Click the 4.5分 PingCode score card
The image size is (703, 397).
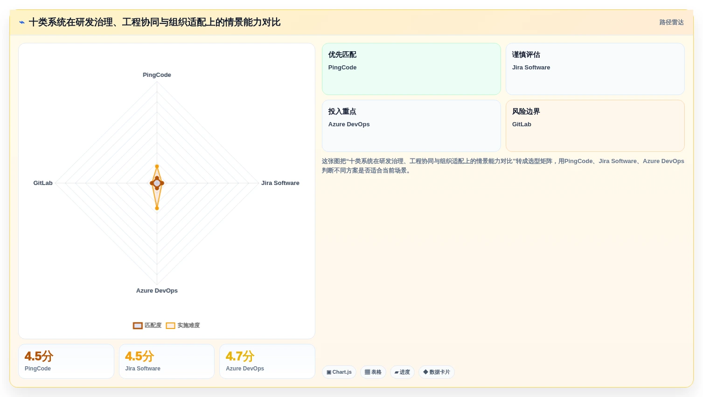click(x=66, y=362)
